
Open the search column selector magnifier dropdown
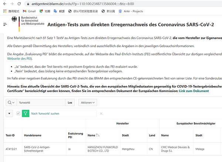pos(11,102)
